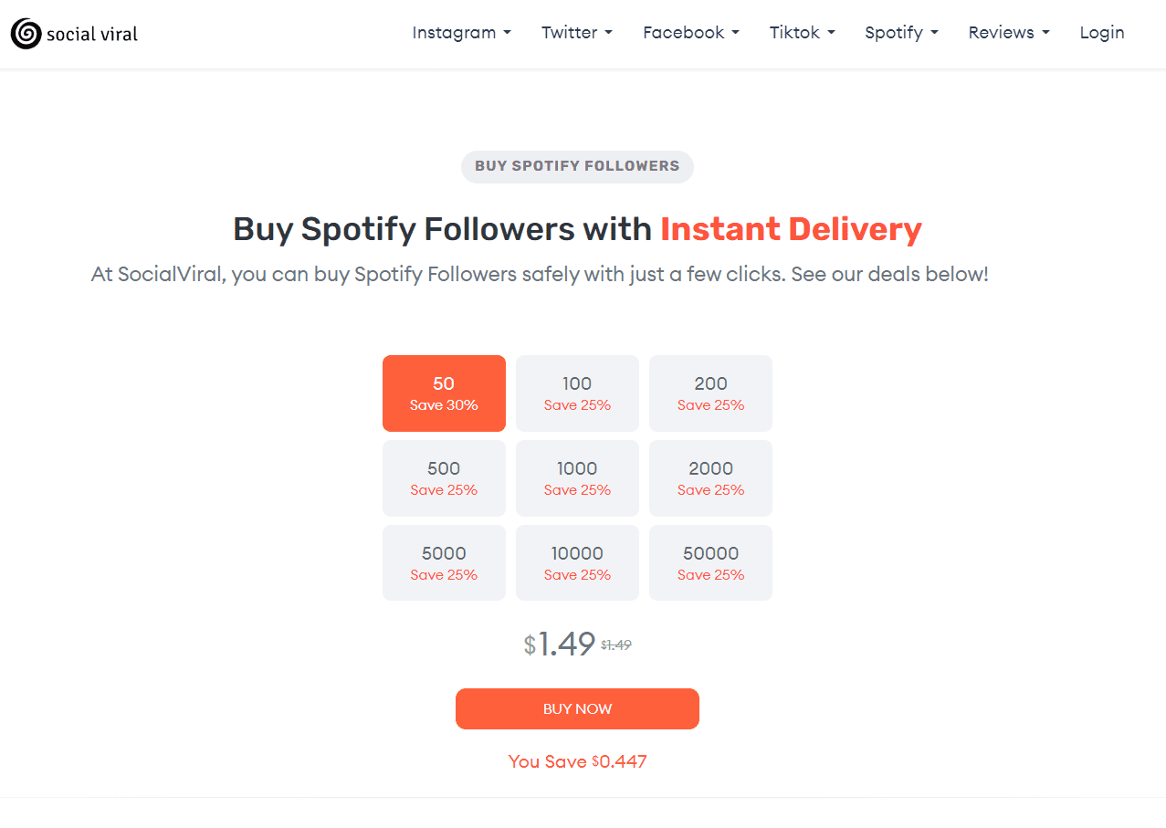The height and width of the screenshot is (828, 1166).
Task: Pick the 5000 followers package
Action: point(444,562)
